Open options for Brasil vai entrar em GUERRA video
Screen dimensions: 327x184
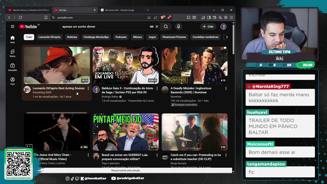157,155
